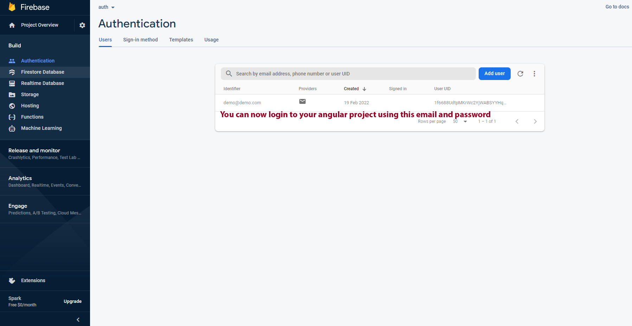
Task: Select the Storage folder icon
Action: [12, 94]
